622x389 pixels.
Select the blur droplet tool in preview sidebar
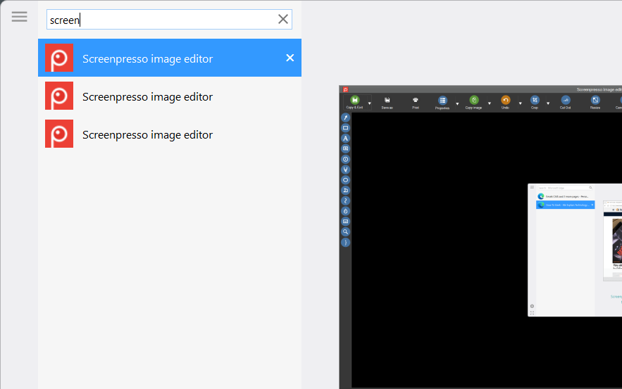(345, 211)
